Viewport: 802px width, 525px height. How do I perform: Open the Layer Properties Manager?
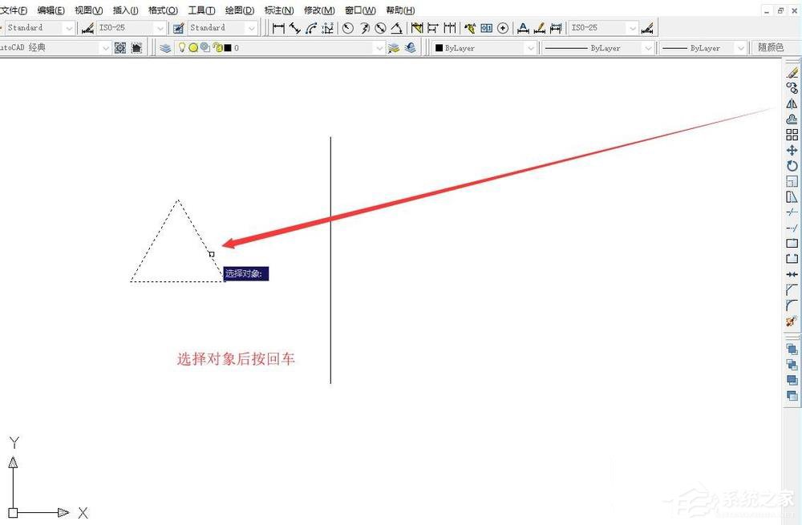(164, 48)
